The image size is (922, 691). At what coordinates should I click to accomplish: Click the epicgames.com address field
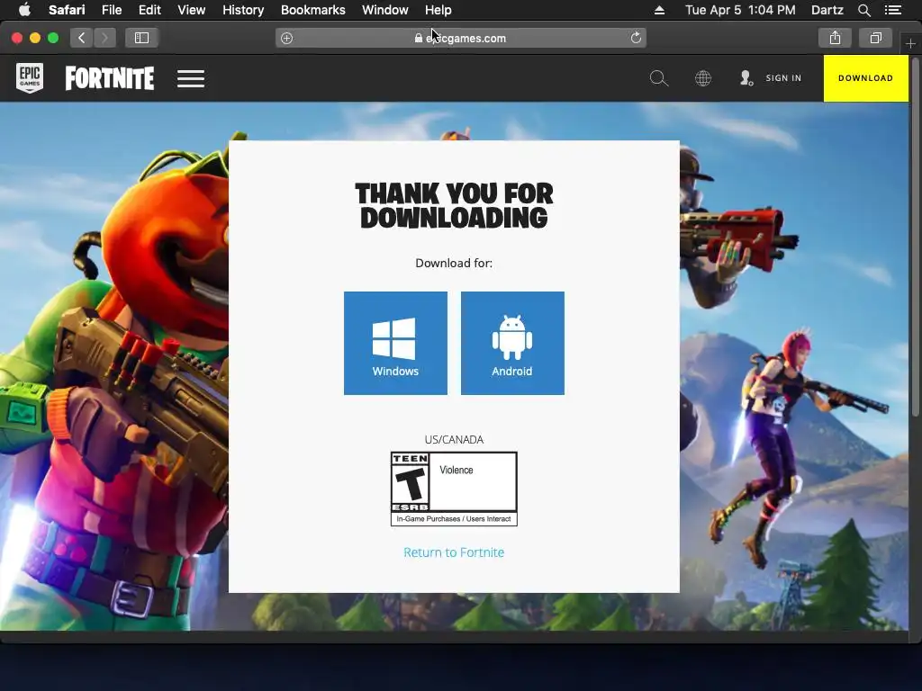click(x=460, y=38)
